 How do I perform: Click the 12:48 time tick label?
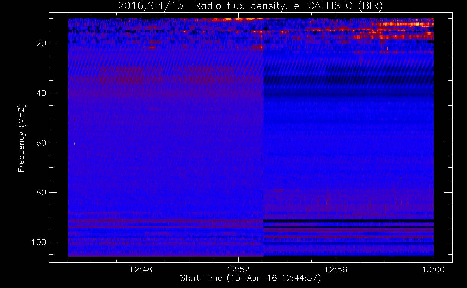[141, 270]
